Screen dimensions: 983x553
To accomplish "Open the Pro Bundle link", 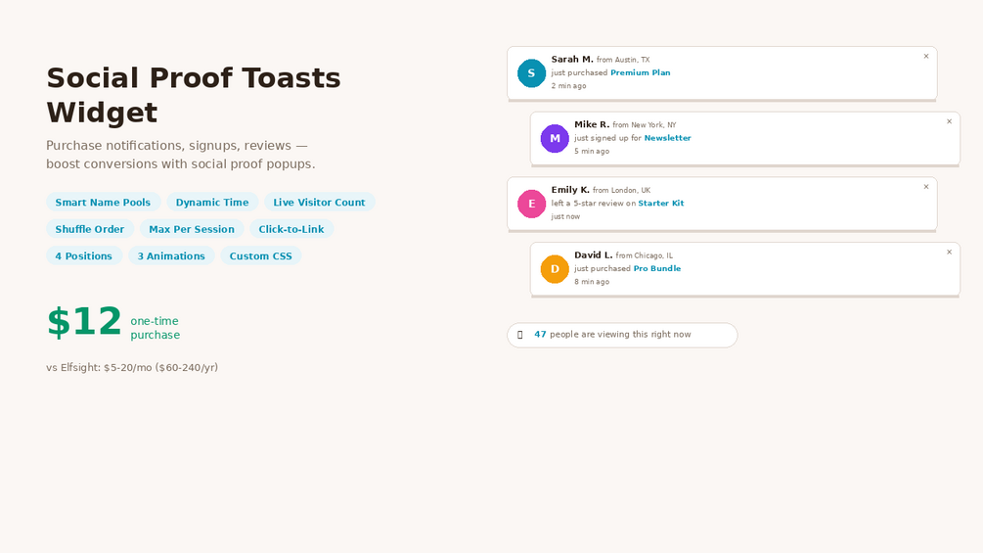I will click(656, 269).
